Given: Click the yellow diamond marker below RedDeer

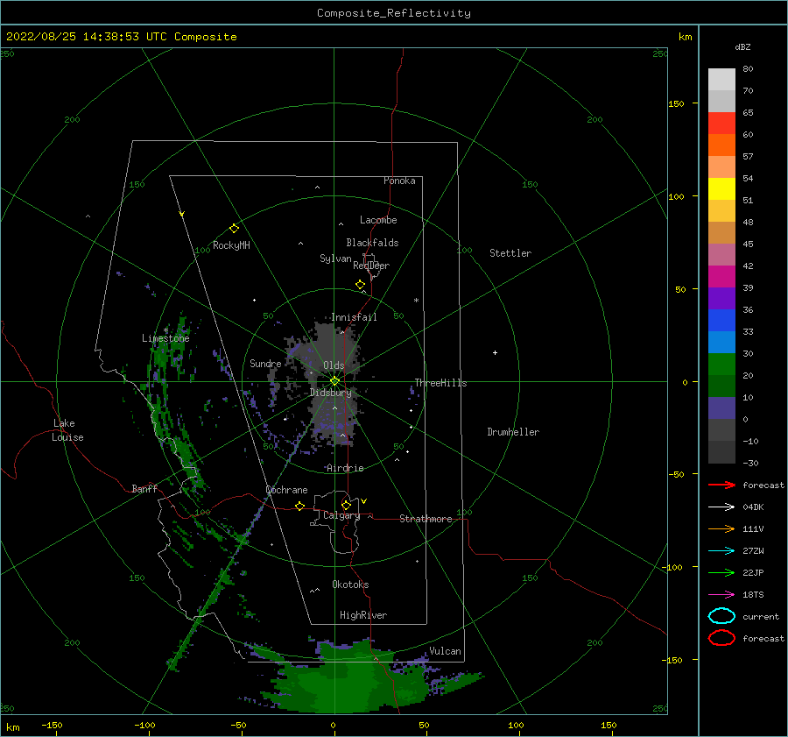Looking at the screenshot, I should point(361,285).
